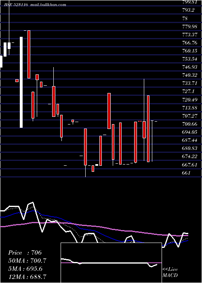202x283 pixels.
Task: Select the 727.1 price axis label
Action: coord(188,91)
